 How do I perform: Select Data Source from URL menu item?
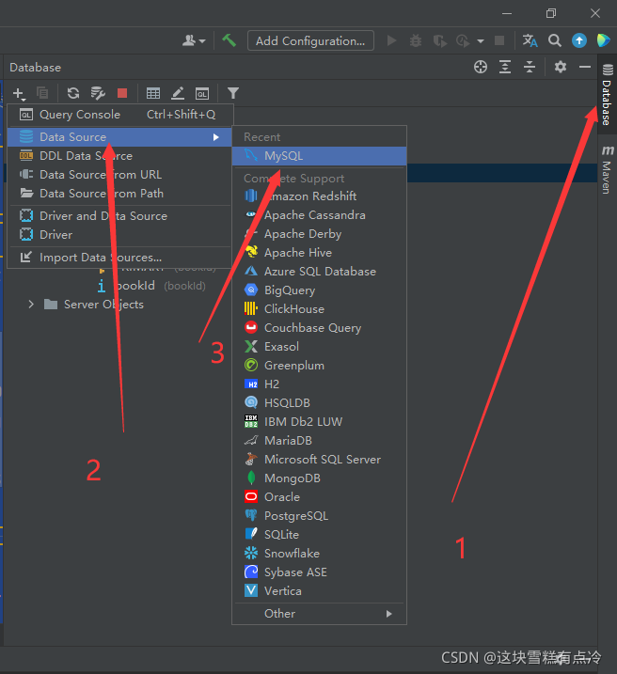120,175
